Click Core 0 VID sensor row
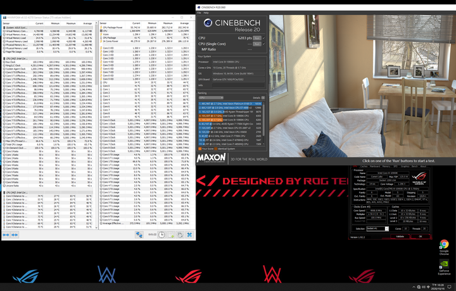 (x=144, y=48)
